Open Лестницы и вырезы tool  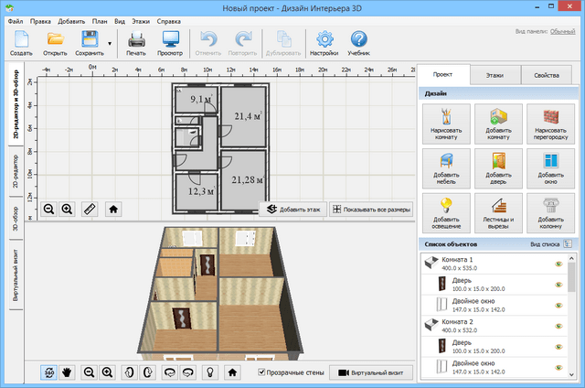[x=498, y=212]
